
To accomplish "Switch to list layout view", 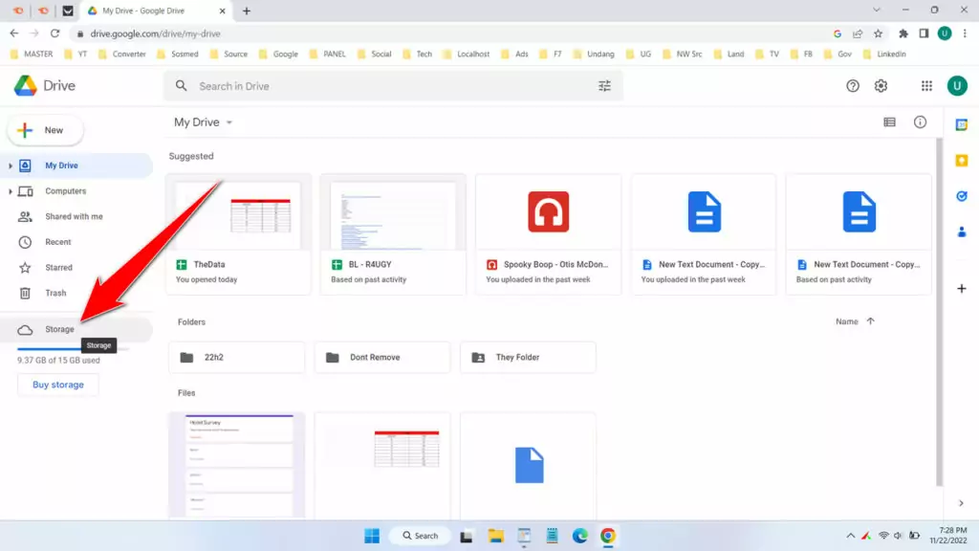I will pos(890,122).
